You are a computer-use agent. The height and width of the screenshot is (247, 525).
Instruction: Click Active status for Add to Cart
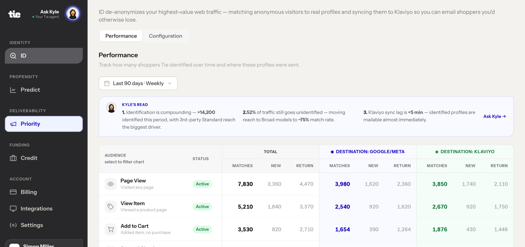tap(202, 229)
